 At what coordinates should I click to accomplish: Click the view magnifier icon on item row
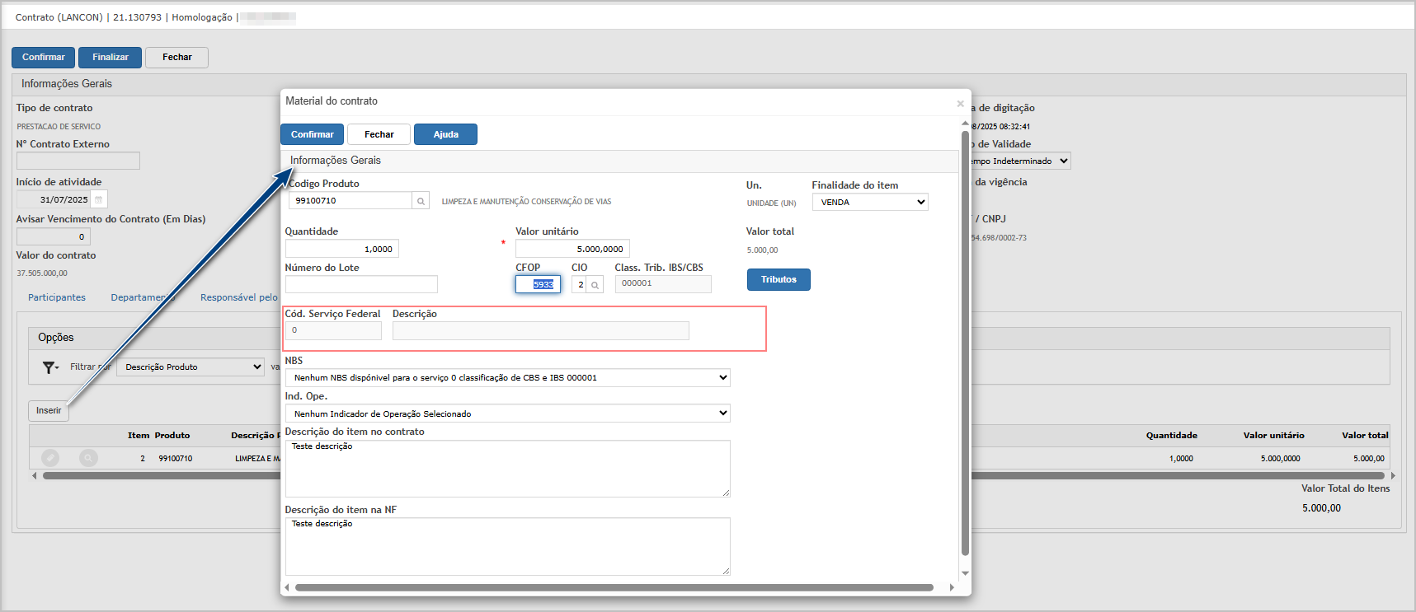pos(88,458)
